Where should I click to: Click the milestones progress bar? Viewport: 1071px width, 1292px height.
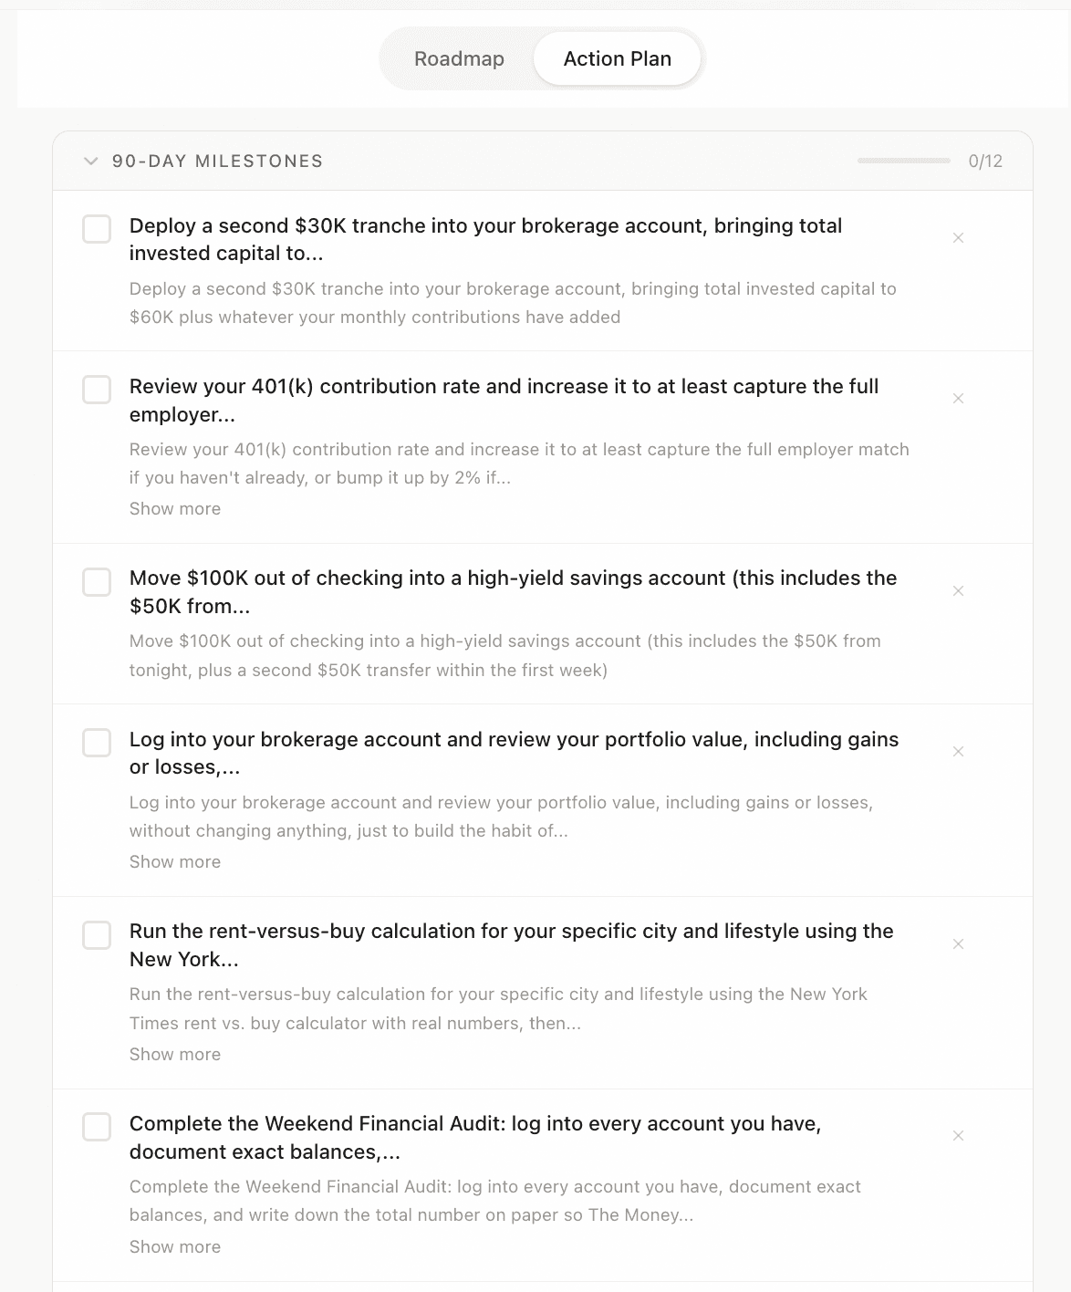coord(904,161)
